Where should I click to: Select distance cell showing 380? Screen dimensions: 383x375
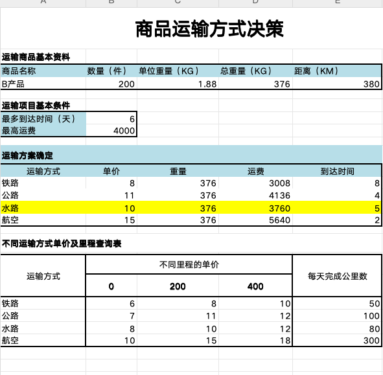(x=338, y=84)
